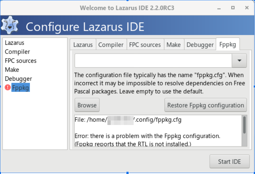Click the Lazarus cheetah logo in header
255x174 pixels.
(11, 26)
